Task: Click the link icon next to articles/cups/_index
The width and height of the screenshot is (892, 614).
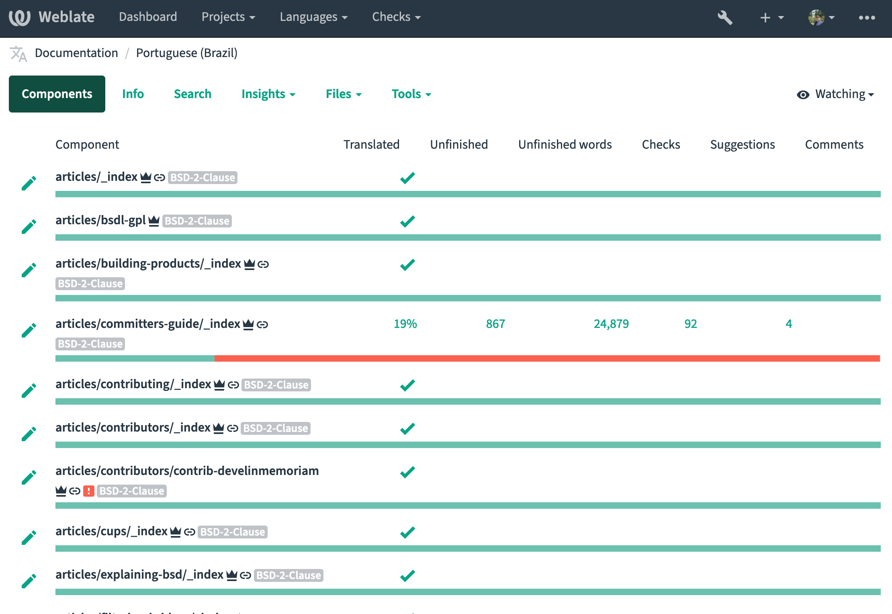Action: point(189,532)
